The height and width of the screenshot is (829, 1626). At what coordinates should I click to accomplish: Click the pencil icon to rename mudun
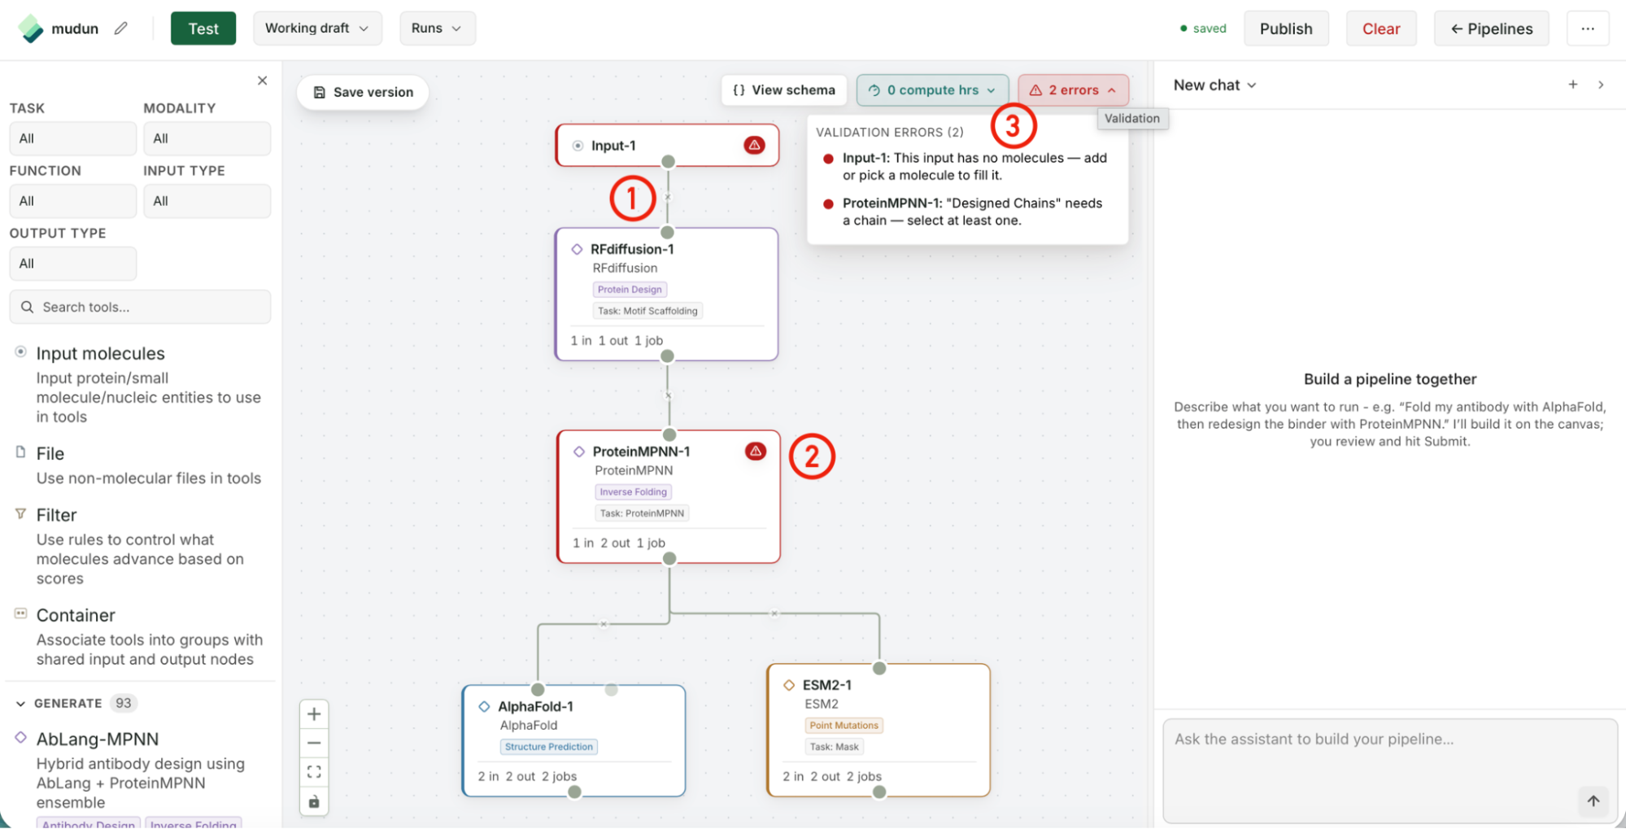click(x=120, y=28)
